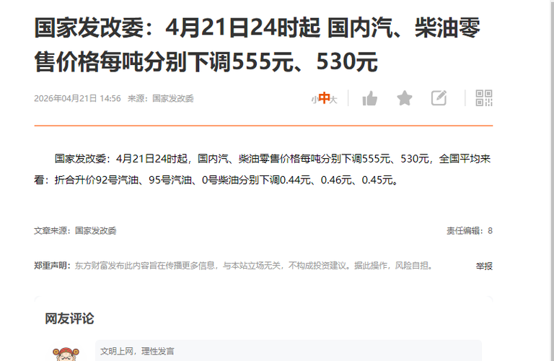Click the vertical scrollbar on right edge

tap(552, 180)
